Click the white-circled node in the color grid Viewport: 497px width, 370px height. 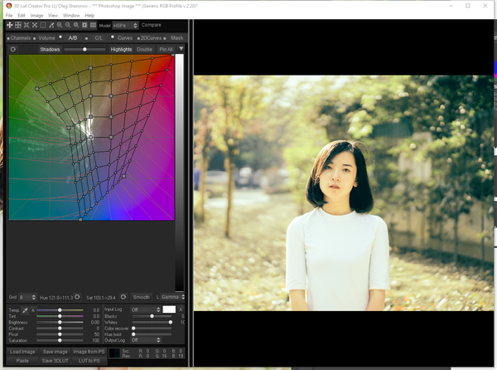[x=90, y=138]
